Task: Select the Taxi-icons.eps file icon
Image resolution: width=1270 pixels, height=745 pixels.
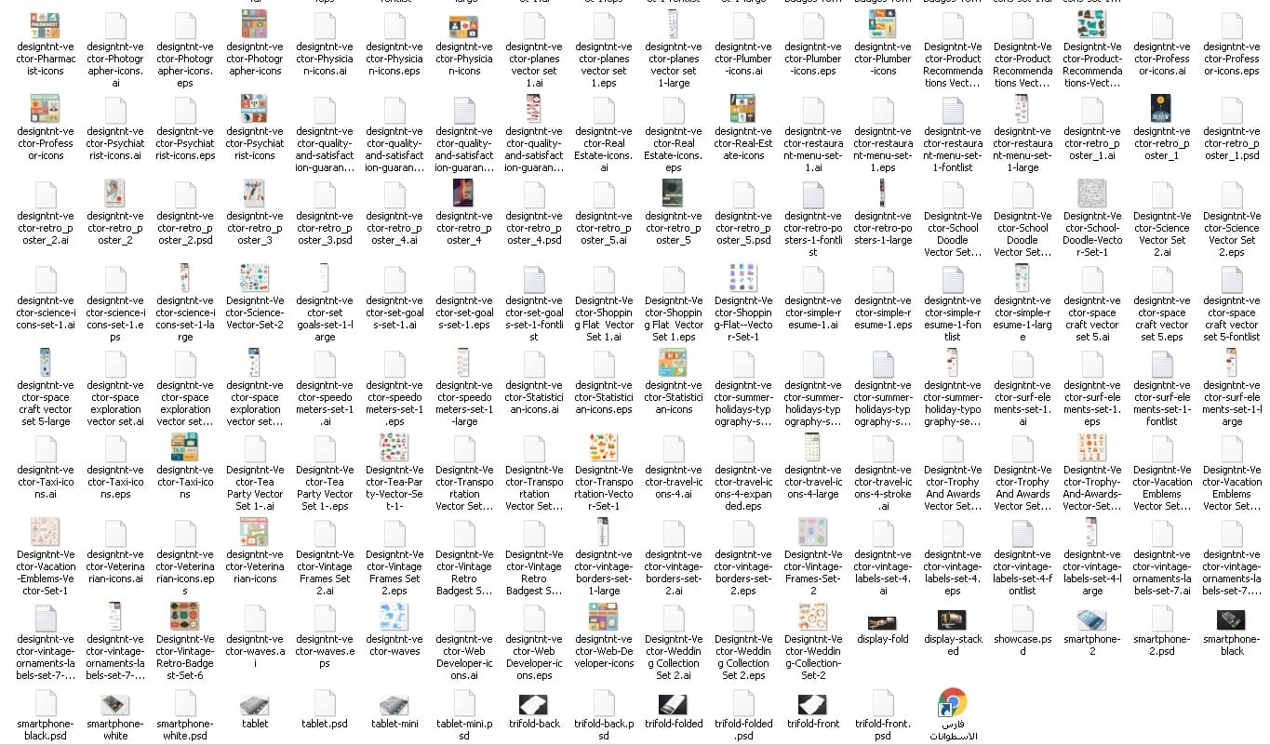Action: click(115, 448)
